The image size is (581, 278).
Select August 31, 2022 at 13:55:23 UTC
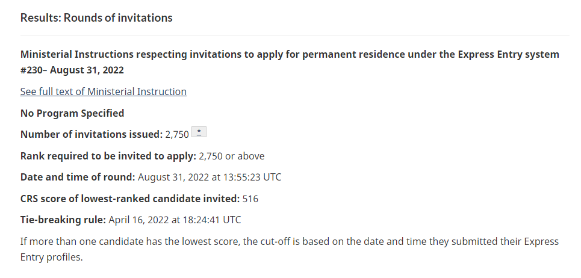coord(210,178)
